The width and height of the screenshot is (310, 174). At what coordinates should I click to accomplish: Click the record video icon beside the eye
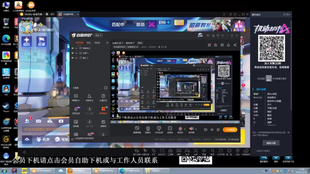coord(206,130)
